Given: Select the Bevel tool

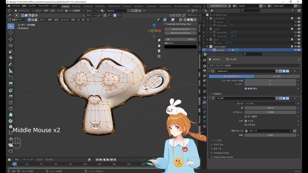Looking at the screenshot, I should pyautogui.click(x=11, y=96).
